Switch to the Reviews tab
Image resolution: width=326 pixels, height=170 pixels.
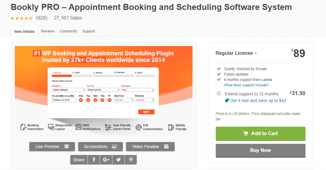pos(48,31)
